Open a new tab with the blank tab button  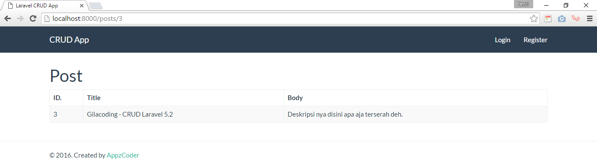tap(96, 6)
